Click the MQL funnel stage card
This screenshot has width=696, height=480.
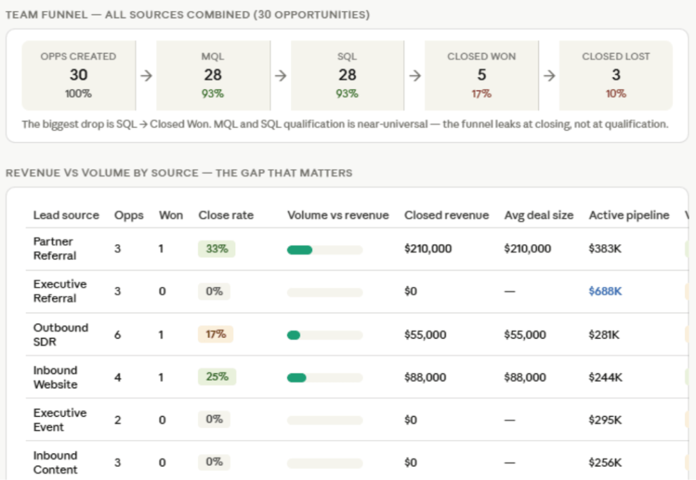pos(213,75)
